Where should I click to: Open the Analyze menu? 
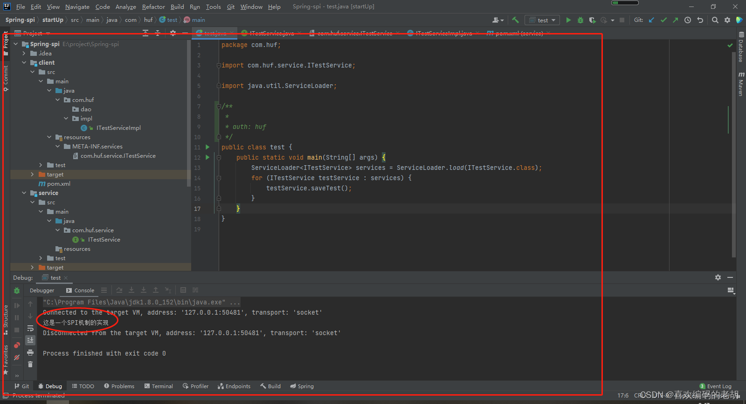point(125,7)
